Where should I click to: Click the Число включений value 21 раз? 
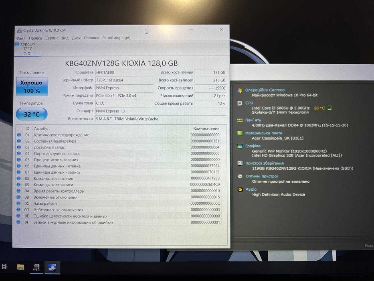(211, 96)
